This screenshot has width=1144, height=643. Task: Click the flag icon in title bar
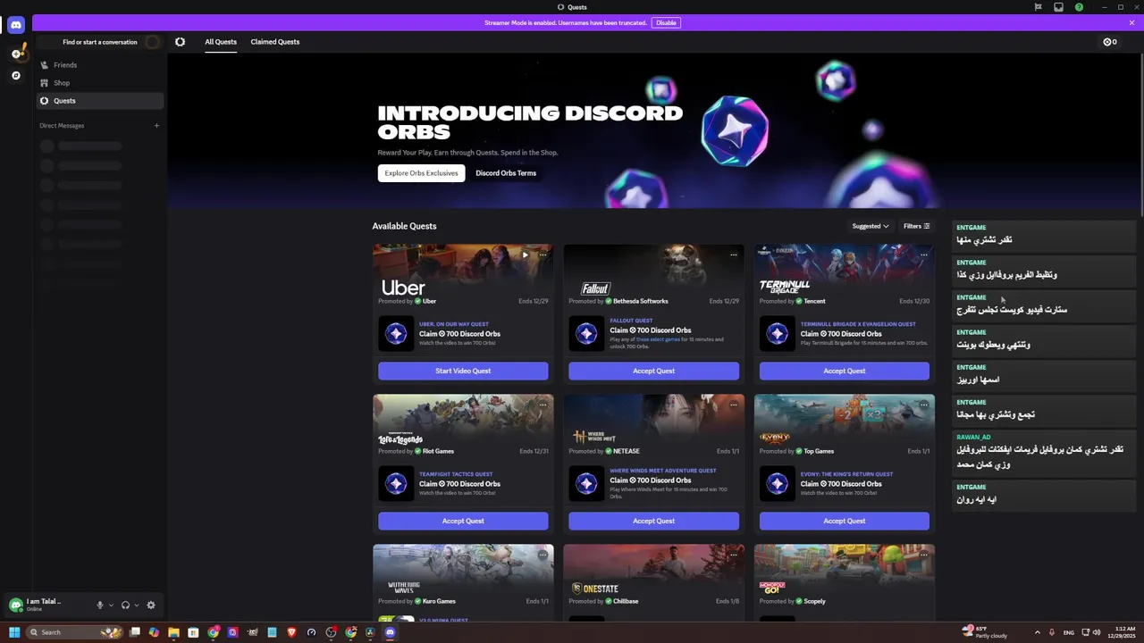[x=1038, y=7]
